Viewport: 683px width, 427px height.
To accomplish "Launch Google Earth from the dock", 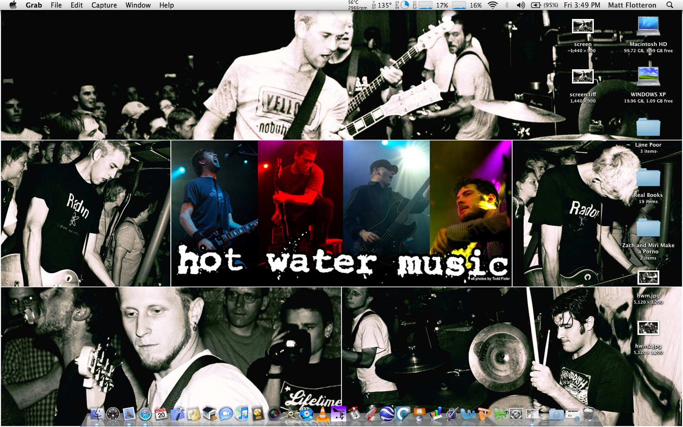I will point(387,414).
